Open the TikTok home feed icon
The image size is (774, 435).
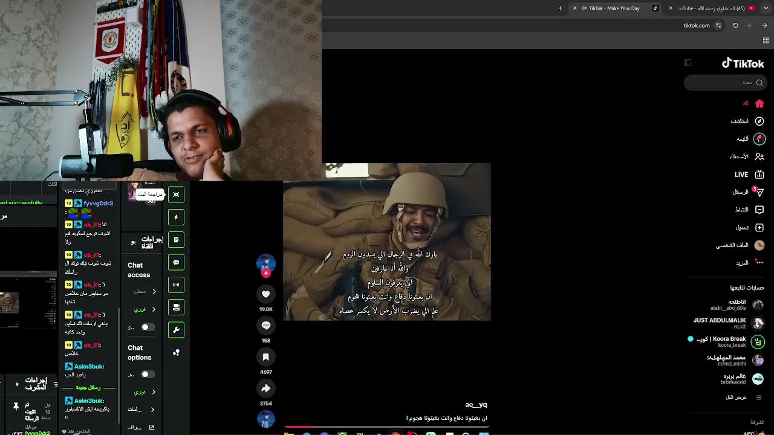tap(759, 103)
